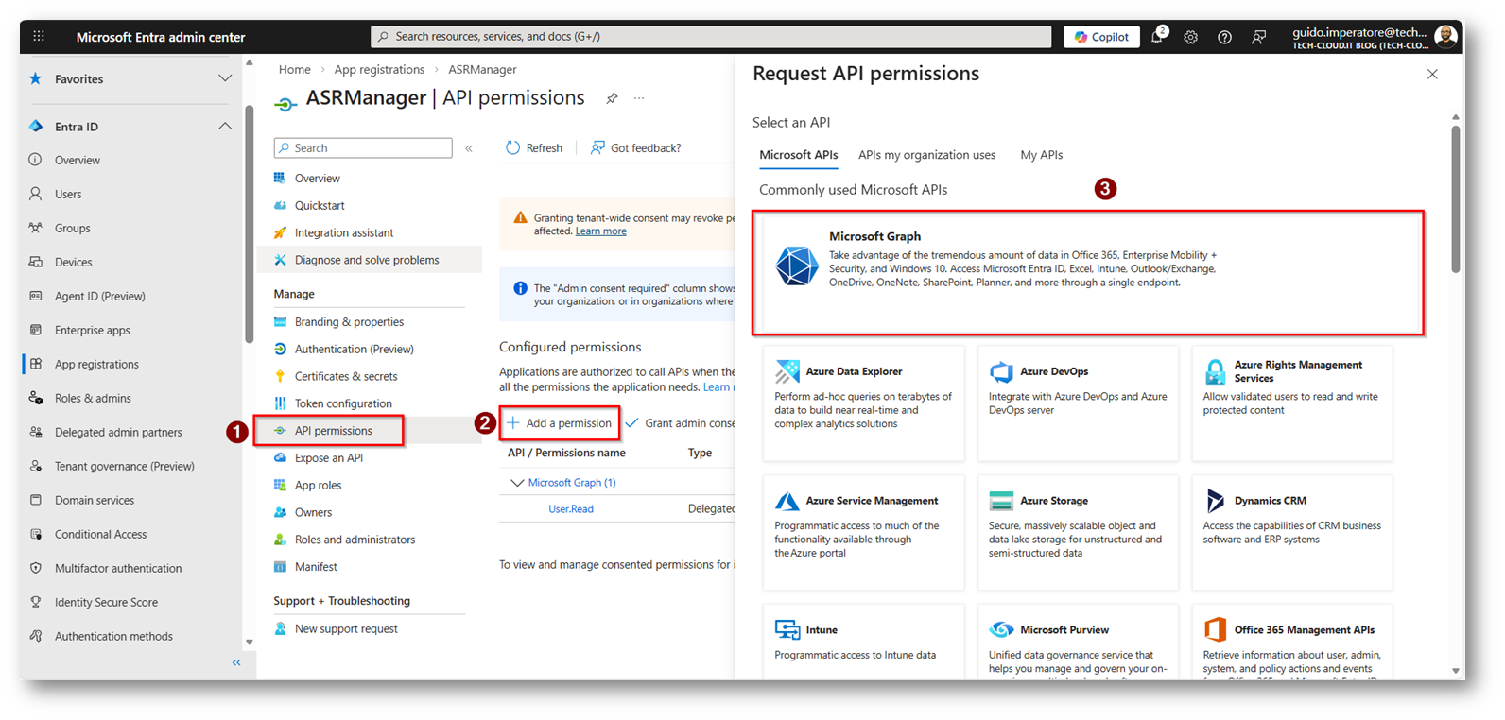
Task: Open New support request
Action: coord(346,628)
